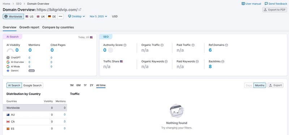The image size is (289, 135).
Task: Select the All time range
Action: (x=101, y=85)
